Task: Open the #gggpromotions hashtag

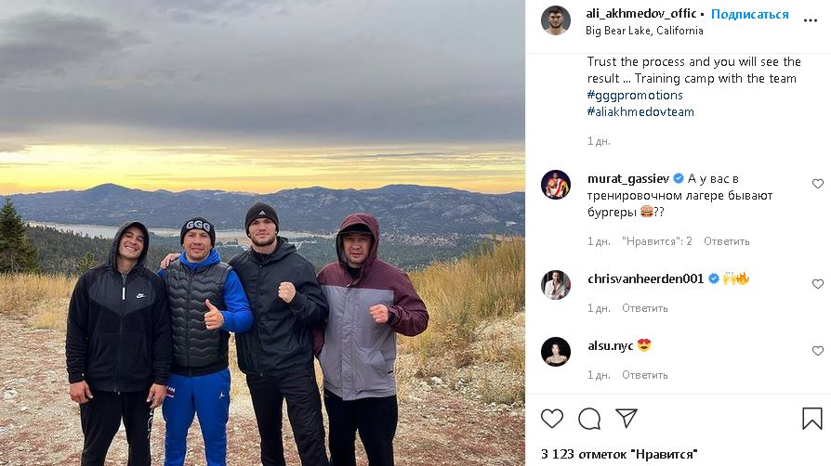Action: (x=635, y=96)
